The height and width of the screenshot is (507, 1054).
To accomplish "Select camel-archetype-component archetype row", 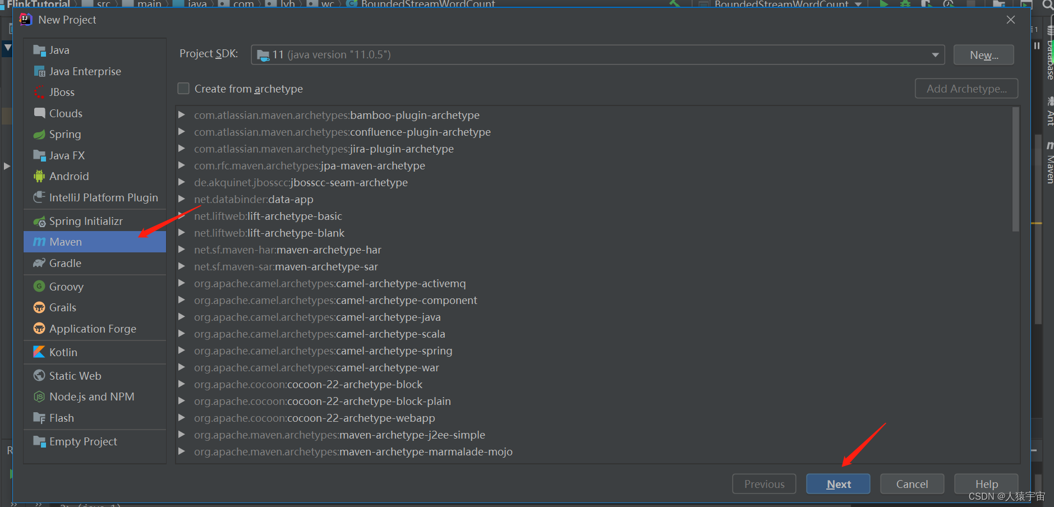I will (594, 300).
